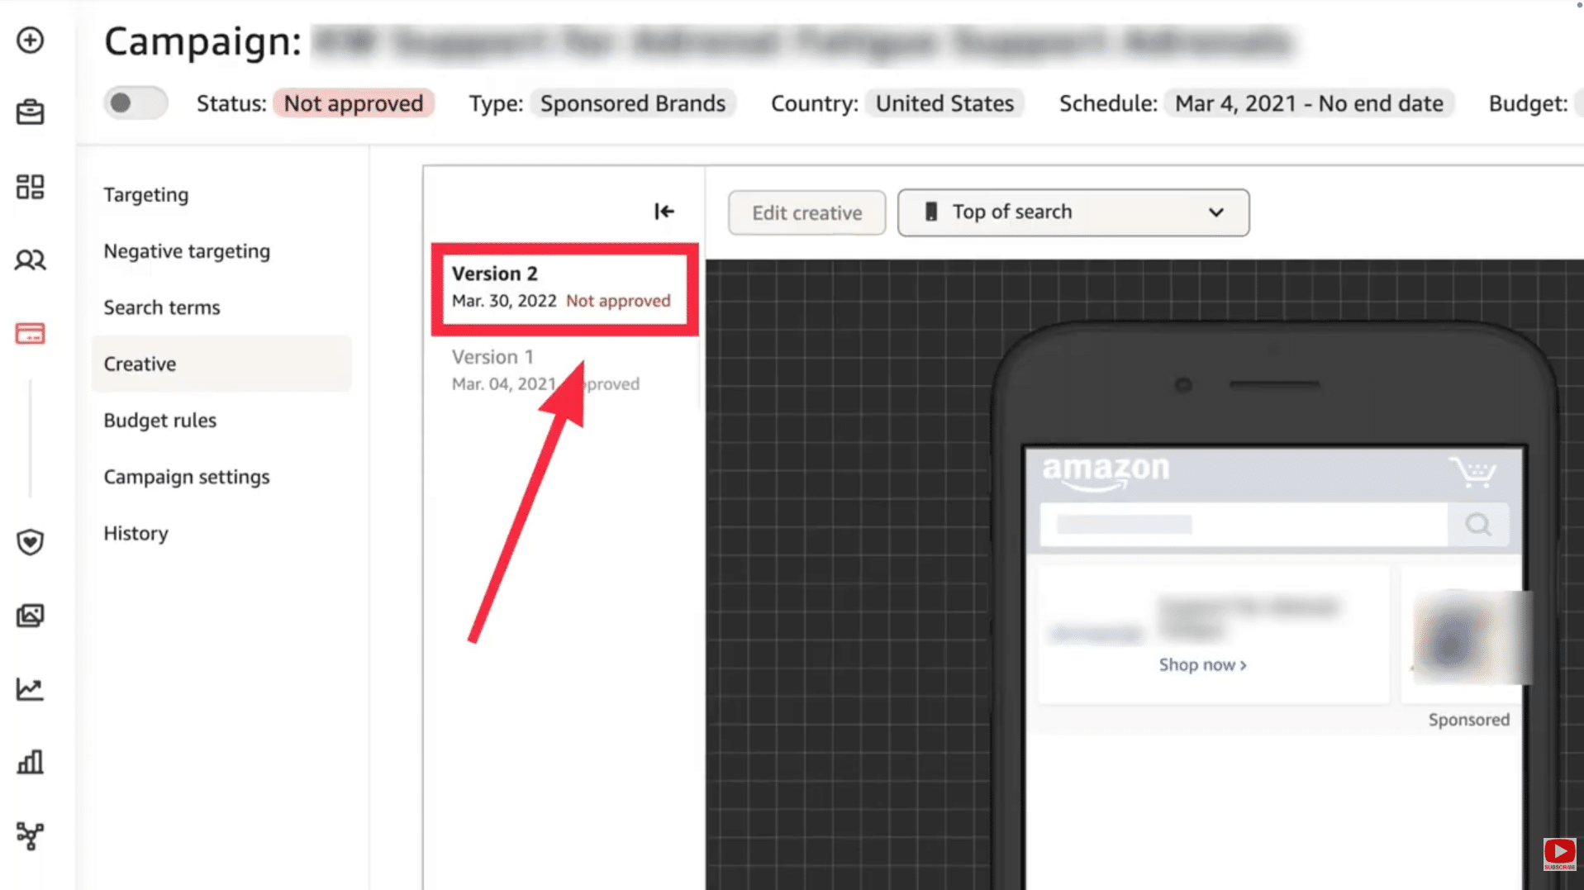Viewport: 1584px width, 890px height.
Task: Collapse the versions panel arrow
Action: pos(664,212)
